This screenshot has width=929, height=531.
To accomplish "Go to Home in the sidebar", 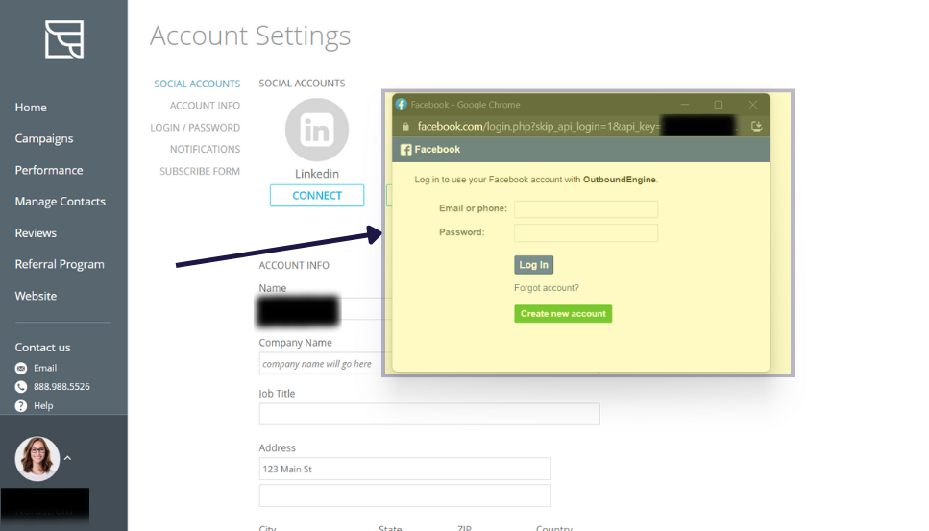I will [31, 108].
